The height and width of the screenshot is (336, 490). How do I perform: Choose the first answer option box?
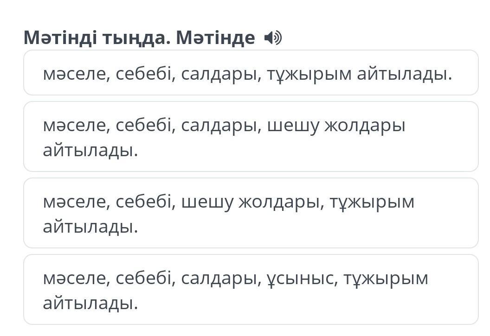(x=251, y=73)
